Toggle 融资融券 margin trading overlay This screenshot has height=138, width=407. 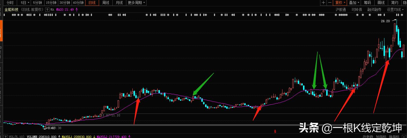[375, 9]
